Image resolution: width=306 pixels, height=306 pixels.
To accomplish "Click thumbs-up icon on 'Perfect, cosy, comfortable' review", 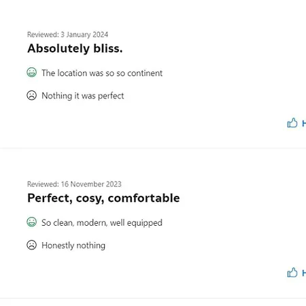I will [292, 273].
